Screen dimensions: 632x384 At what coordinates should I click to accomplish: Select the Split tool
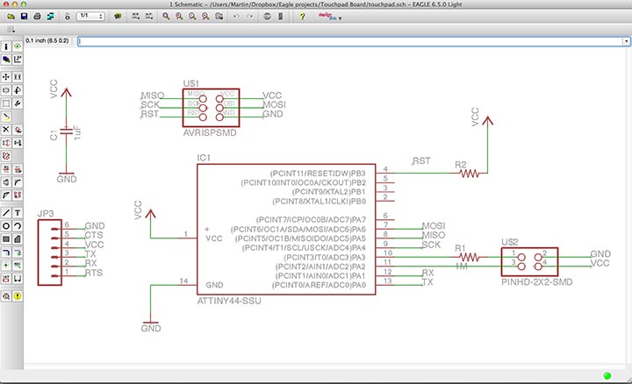pyautogui.click(x=6, y=196)
